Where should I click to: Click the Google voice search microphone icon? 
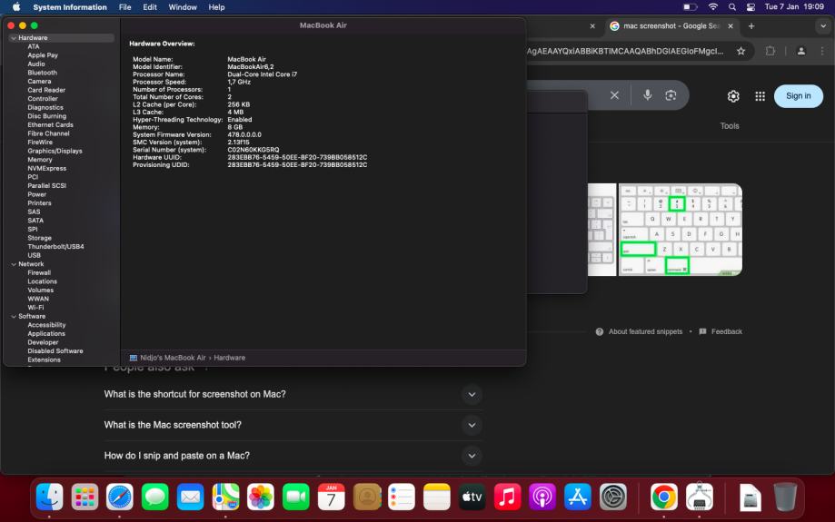[648, 95]
